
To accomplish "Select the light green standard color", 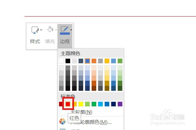I will point(87,104).
